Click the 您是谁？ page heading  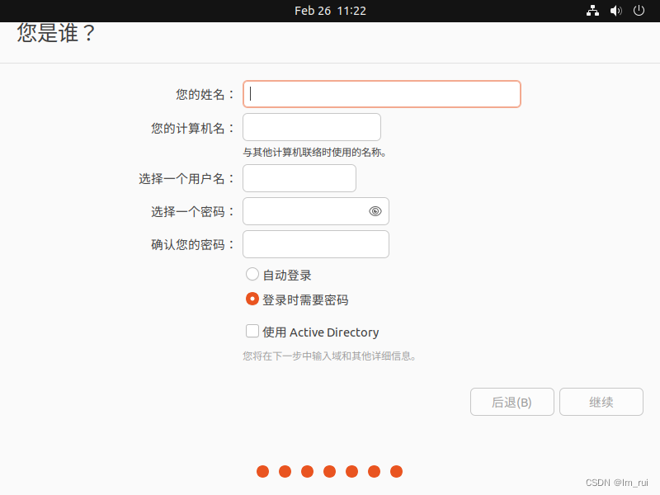(x=56, y=33)
